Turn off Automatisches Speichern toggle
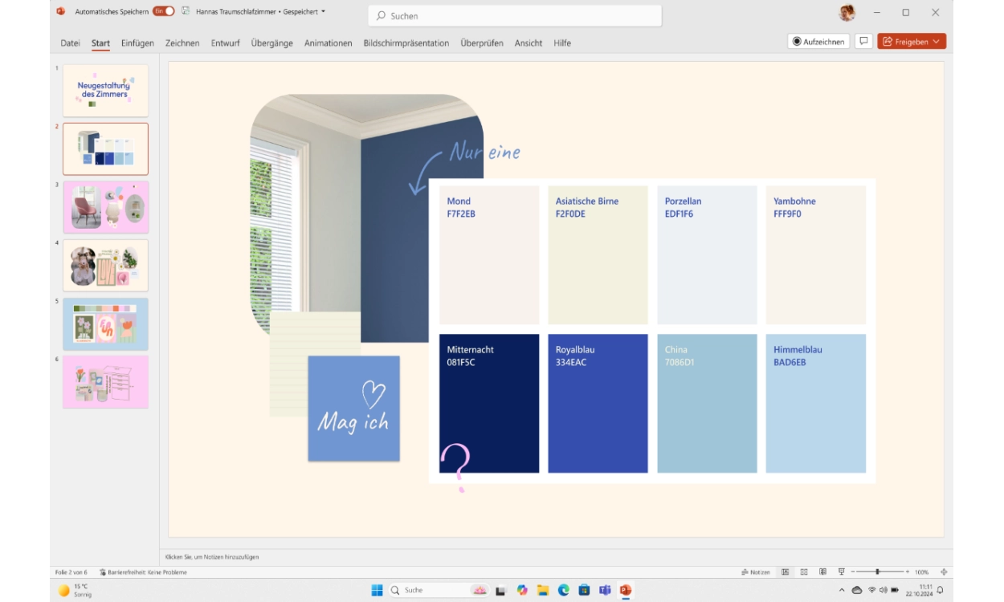The height and width of the screenshot is (602, 1004). coord(163,12)
